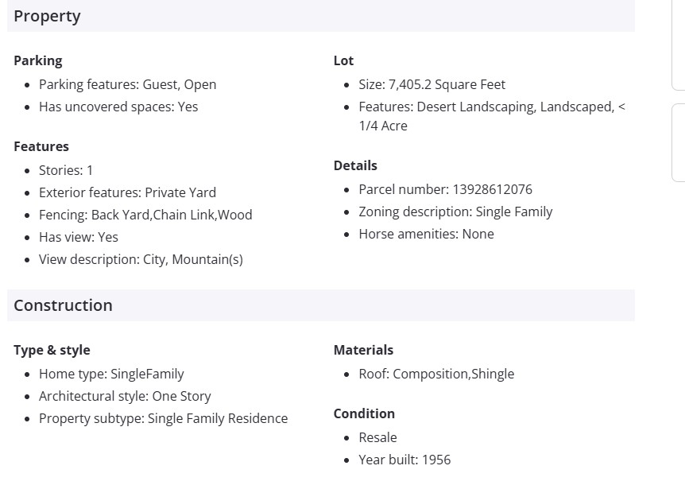Click the Fencing: Back Yard, Chain Link, Wood item
This screenshot has height=489, width=685.
145,215
